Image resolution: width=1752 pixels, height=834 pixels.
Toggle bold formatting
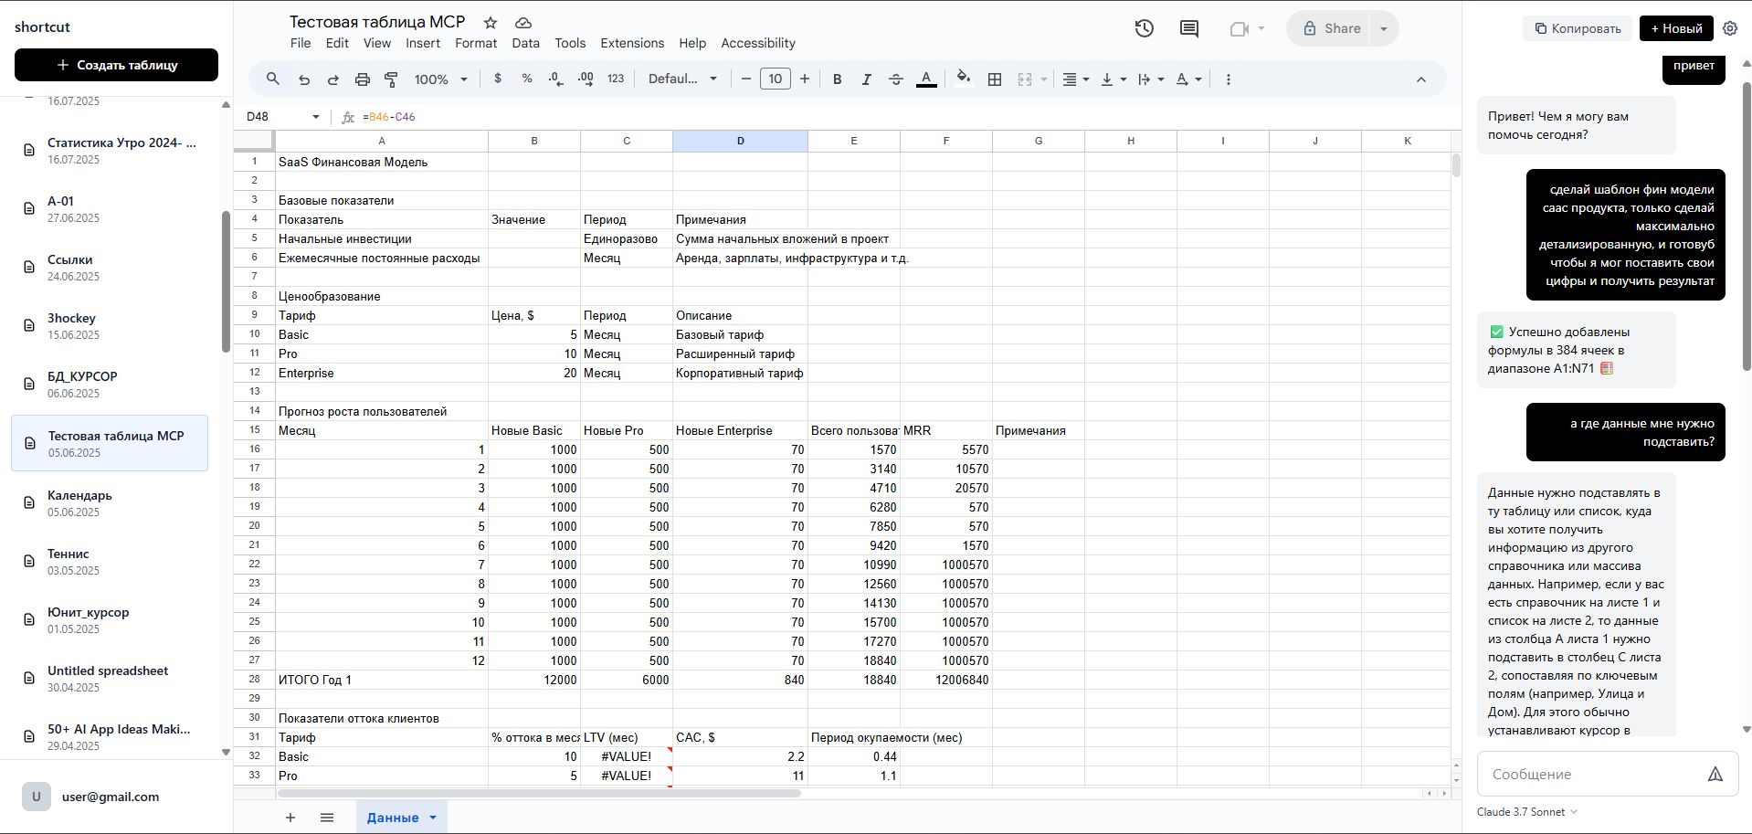[837, 79]
